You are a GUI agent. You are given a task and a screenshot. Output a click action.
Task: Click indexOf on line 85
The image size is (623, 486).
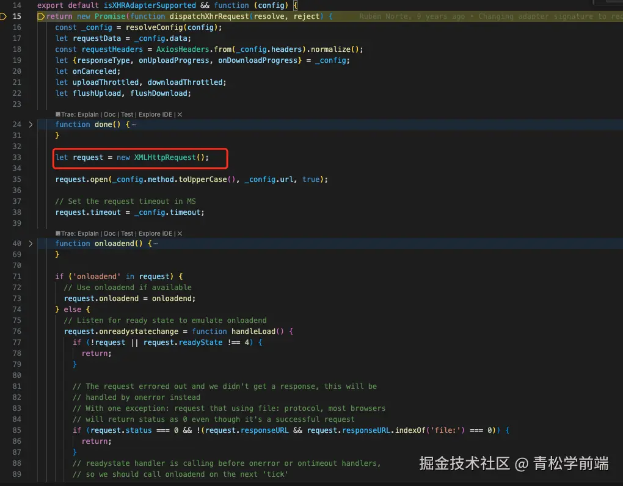coord(410,430)
